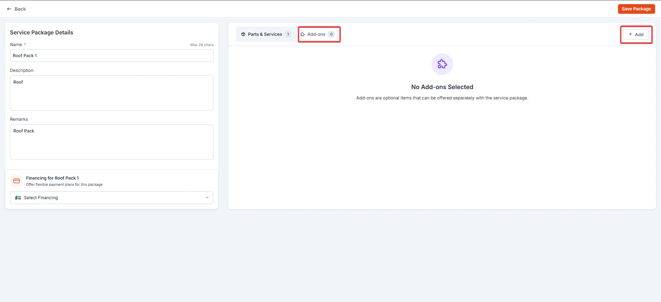661x302 pixels.
Task: Click 'Financing for Roof Pack 1' title
Action: [x=52, y=178]
